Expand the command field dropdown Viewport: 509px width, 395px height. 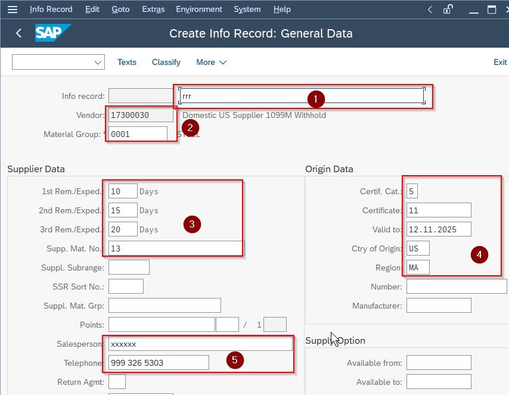[98, 63]
